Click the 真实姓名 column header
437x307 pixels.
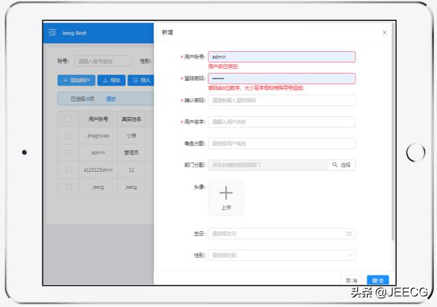[131, 119]
